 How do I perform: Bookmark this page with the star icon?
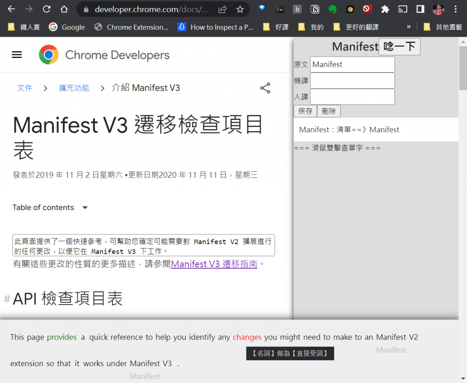[x=240, y=10]
